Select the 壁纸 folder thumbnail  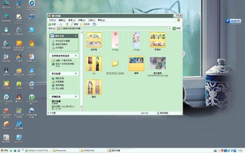click(94, 87)
